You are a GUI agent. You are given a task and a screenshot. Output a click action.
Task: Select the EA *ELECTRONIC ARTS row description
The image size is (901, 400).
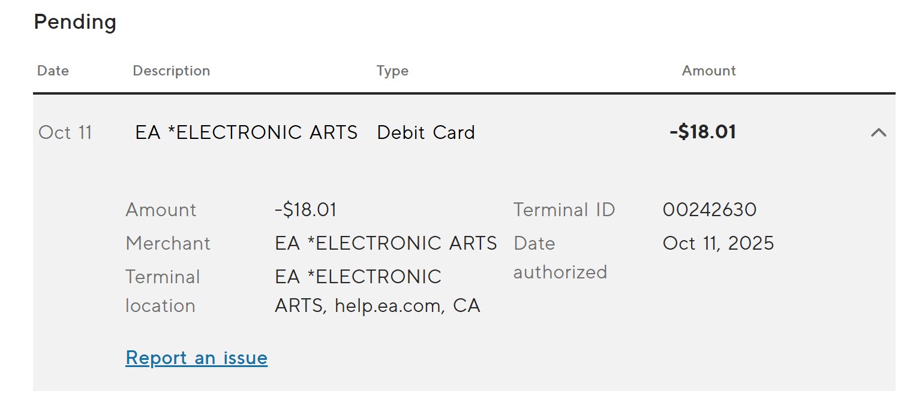[246, 132]
